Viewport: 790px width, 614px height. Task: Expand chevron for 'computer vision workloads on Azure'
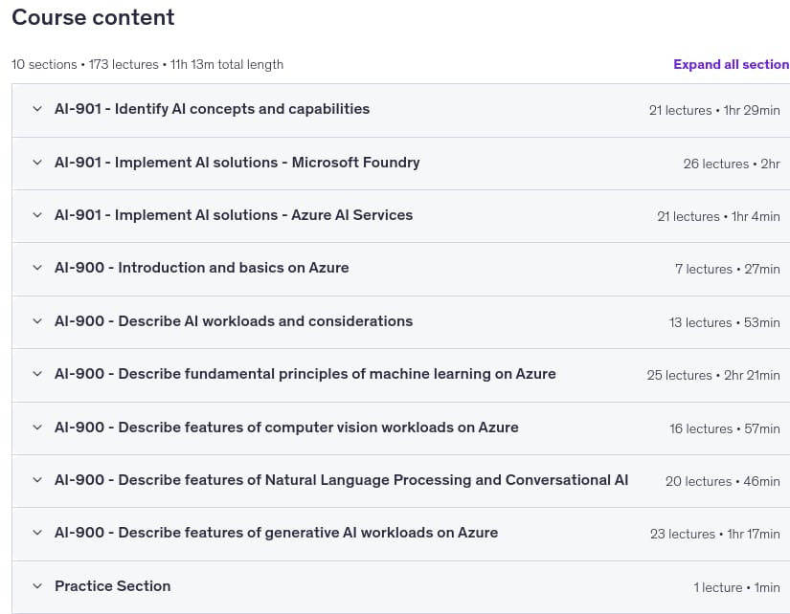click(37, 428)
